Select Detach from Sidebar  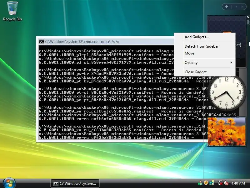(x=202, y=46)
